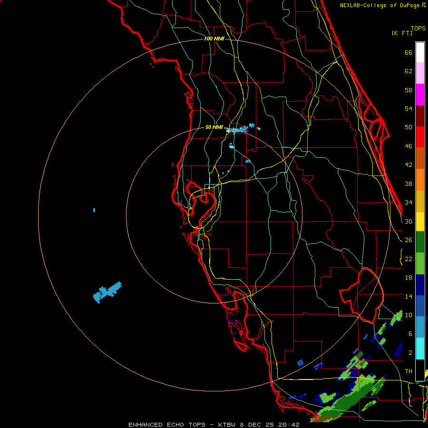Click the KTBW radar site identifier

click(x=227, y=425)
